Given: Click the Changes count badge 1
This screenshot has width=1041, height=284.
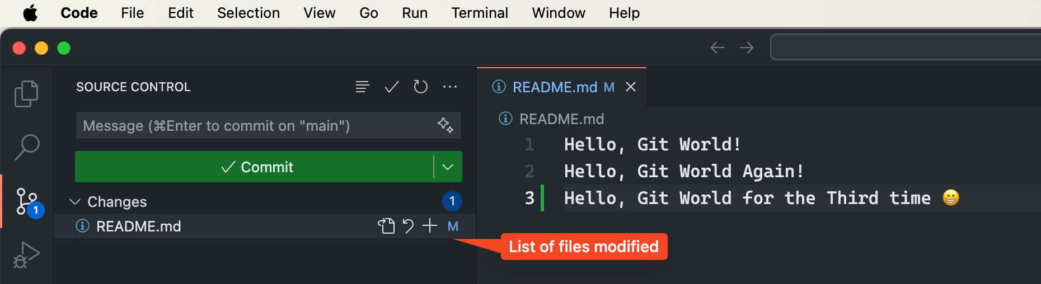Looking at the screenshot, I should 452,201.
